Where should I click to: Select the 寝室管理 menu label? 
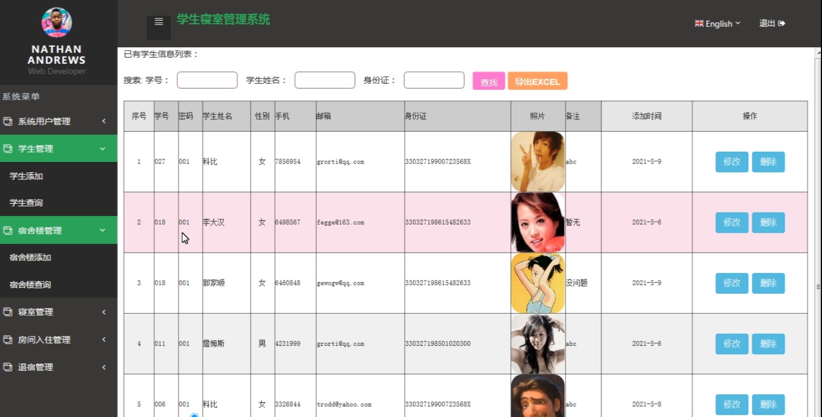point(36,312)
